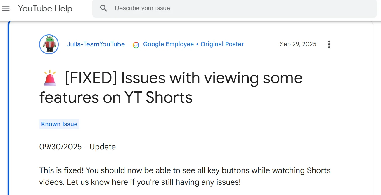Click the "09/30/2025 - Update" line
Viewport: 381px width, 195px height.
click(x=77, y=147)
